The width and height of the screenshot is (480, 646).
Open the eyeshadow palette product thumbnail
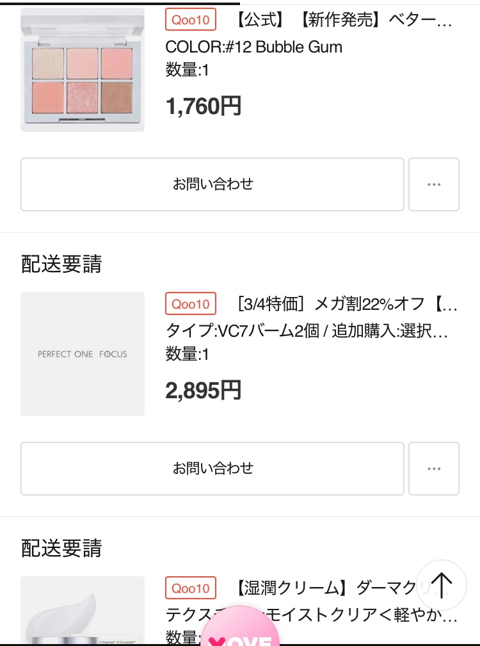tap(83, 70)
